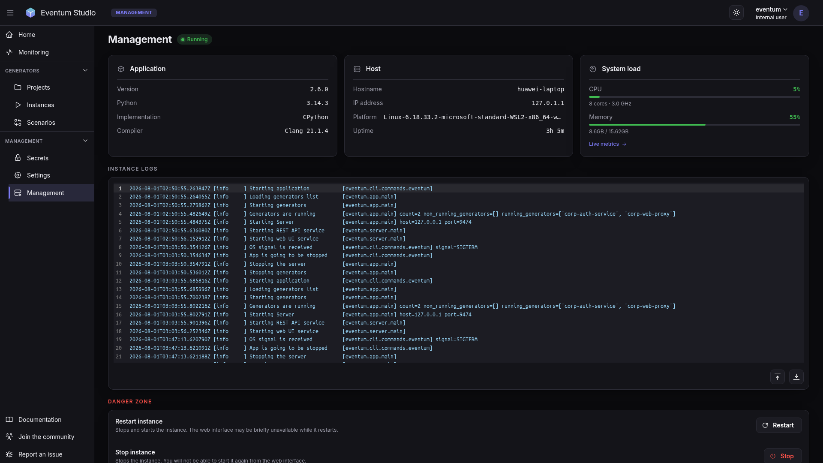Collapse the Generators section chevron
823x463 pixels.
point(85,71)
